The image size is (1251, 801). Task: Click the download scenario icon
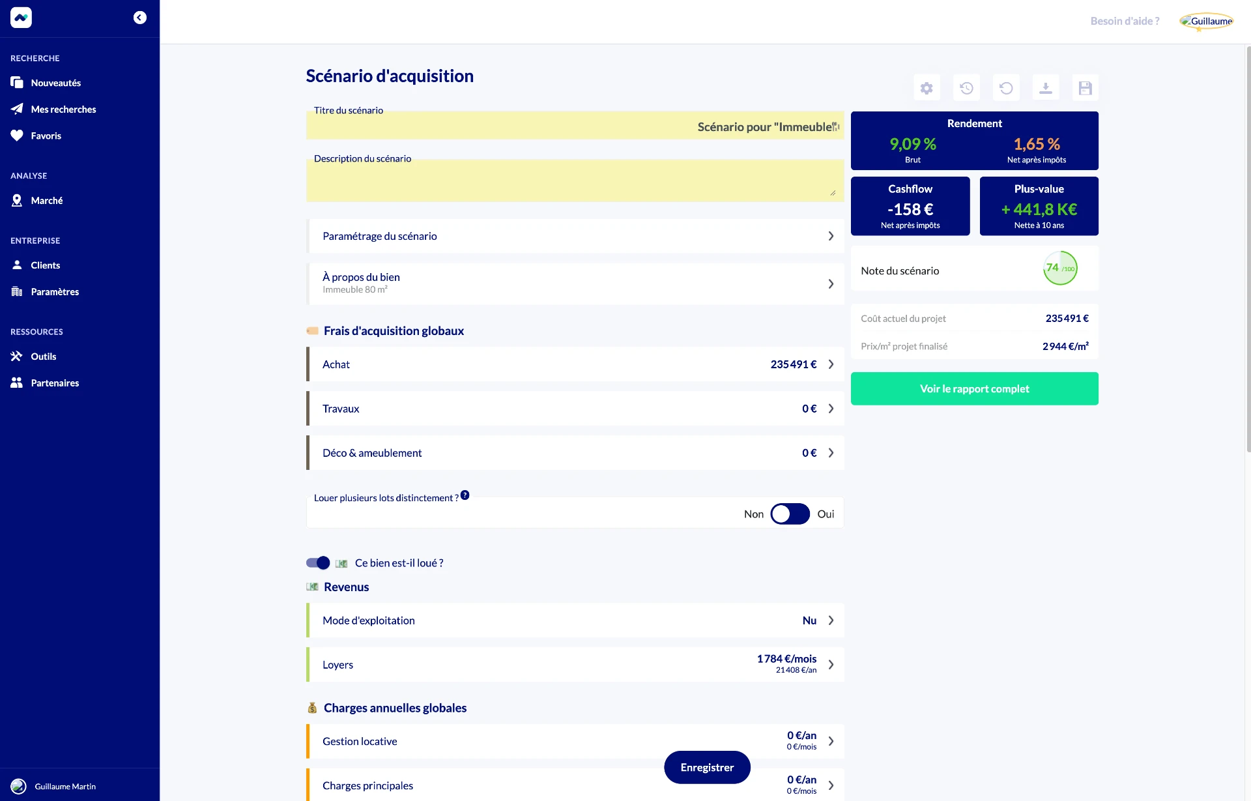pyautogui.click(x=1046, y=88)
